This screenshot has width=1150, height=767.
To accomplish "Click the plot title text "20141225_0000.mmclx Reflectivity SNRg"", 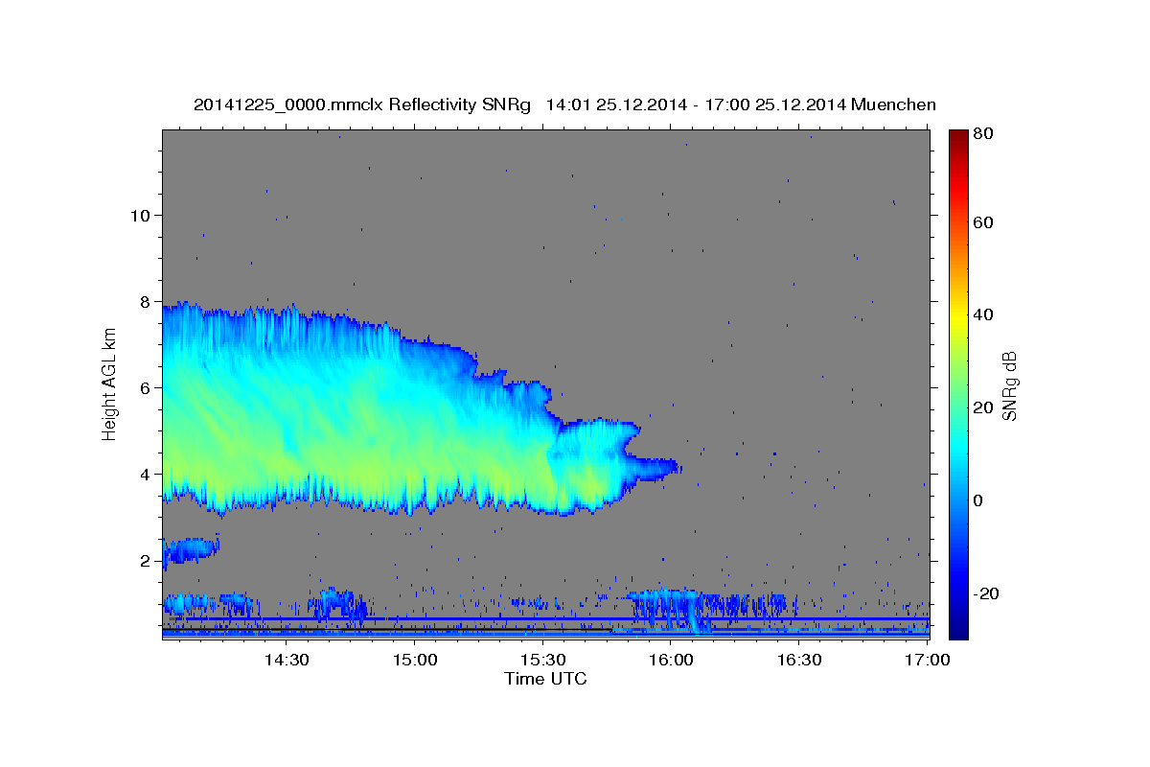I will click(x=362, y=105).
